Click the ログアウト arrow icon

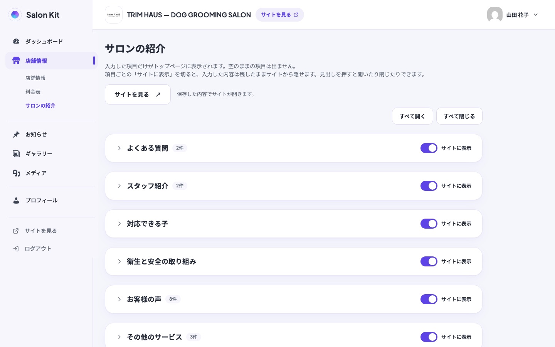[16, 249]
